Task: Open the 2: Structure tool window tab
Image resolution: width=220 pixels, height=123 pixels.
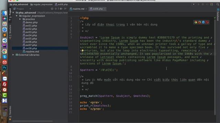Action: point(10,32)
